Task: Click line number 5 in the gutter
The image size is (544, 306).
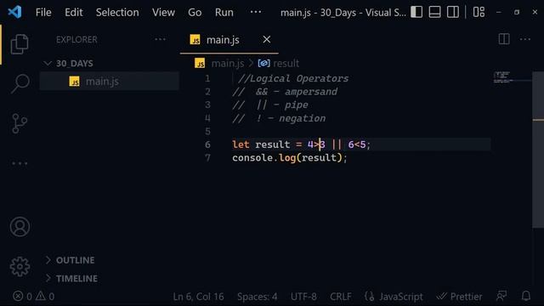Action: click(207, 132)
